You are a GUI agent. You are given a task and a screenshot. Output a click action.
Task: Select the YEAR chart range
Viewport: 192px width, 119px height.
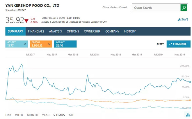[46, 115]
